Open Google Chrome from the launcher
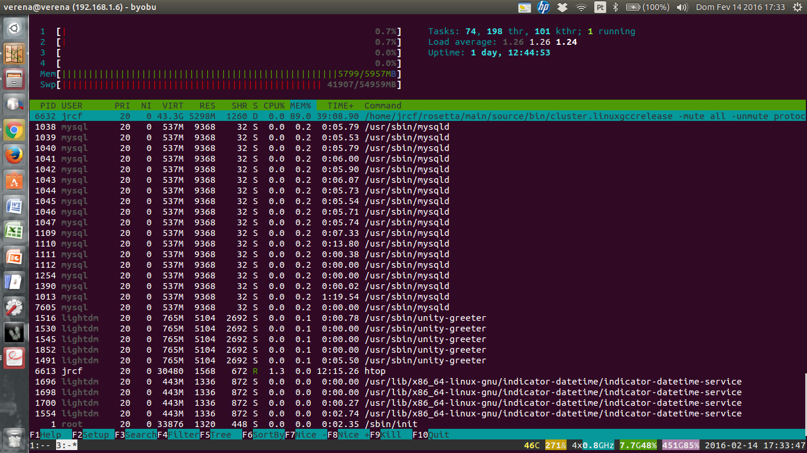Image resolution: width=807 pixels, height=453 pixels. click(x=14, y=130)
